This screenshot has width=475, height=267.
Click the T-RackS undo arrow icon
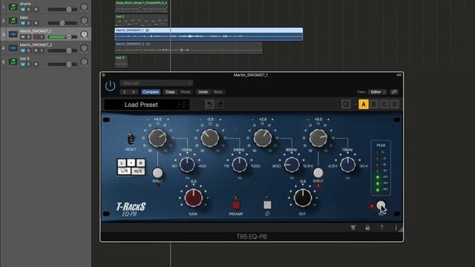(209, 105)
